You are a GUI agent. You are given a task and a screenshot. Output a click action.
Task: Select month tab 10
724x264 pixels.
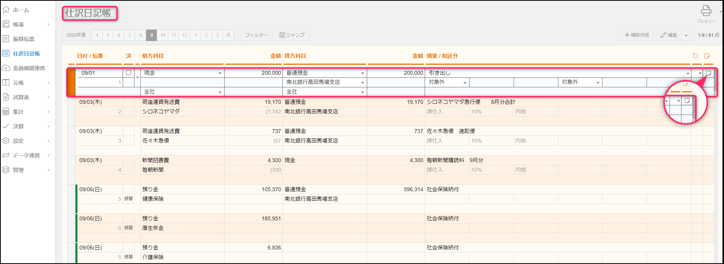click(x=163, y=35)
